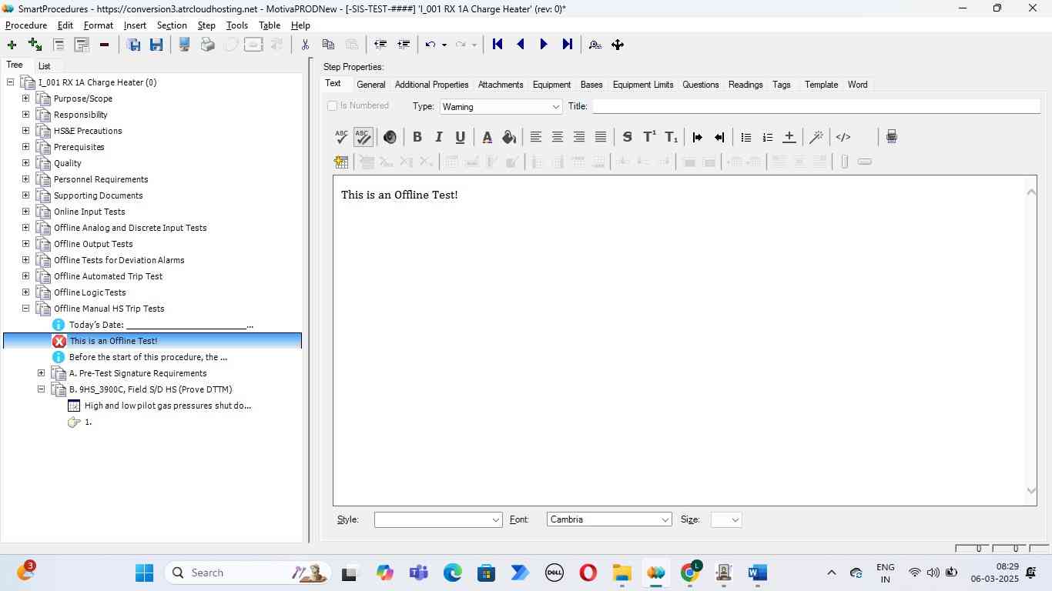Toggle the Is Numbered checkbox
1052x591 pixels.
[333, 106]
